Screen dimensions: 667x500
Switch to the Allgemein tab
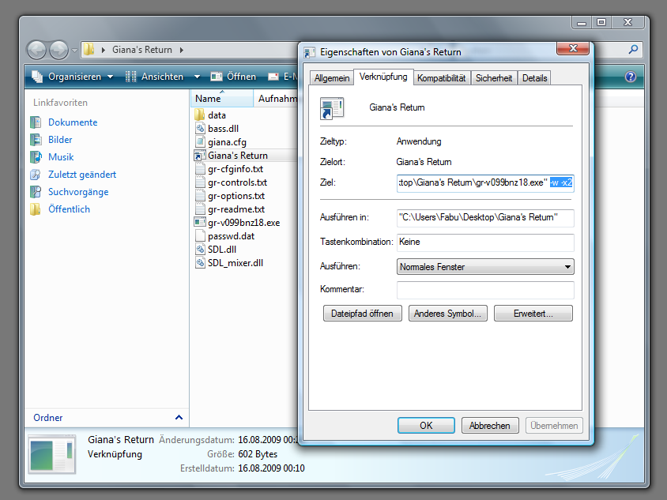[332, 78]
